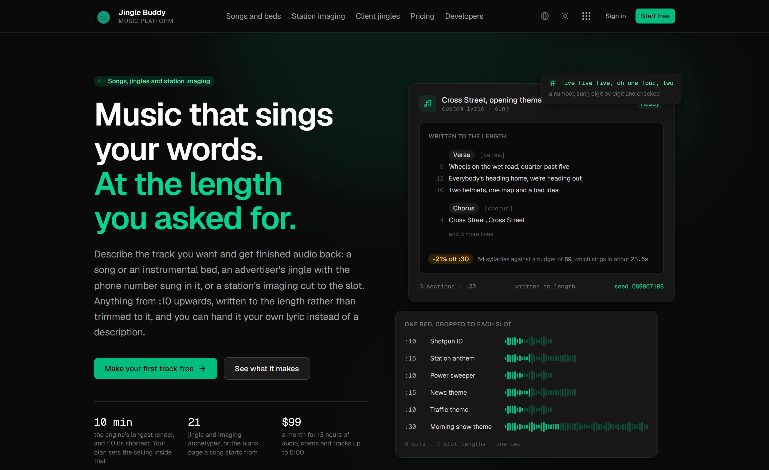This screenshot has width=769, height=470.
Task: Go to the Pricing page
Action: click(422, 16)
